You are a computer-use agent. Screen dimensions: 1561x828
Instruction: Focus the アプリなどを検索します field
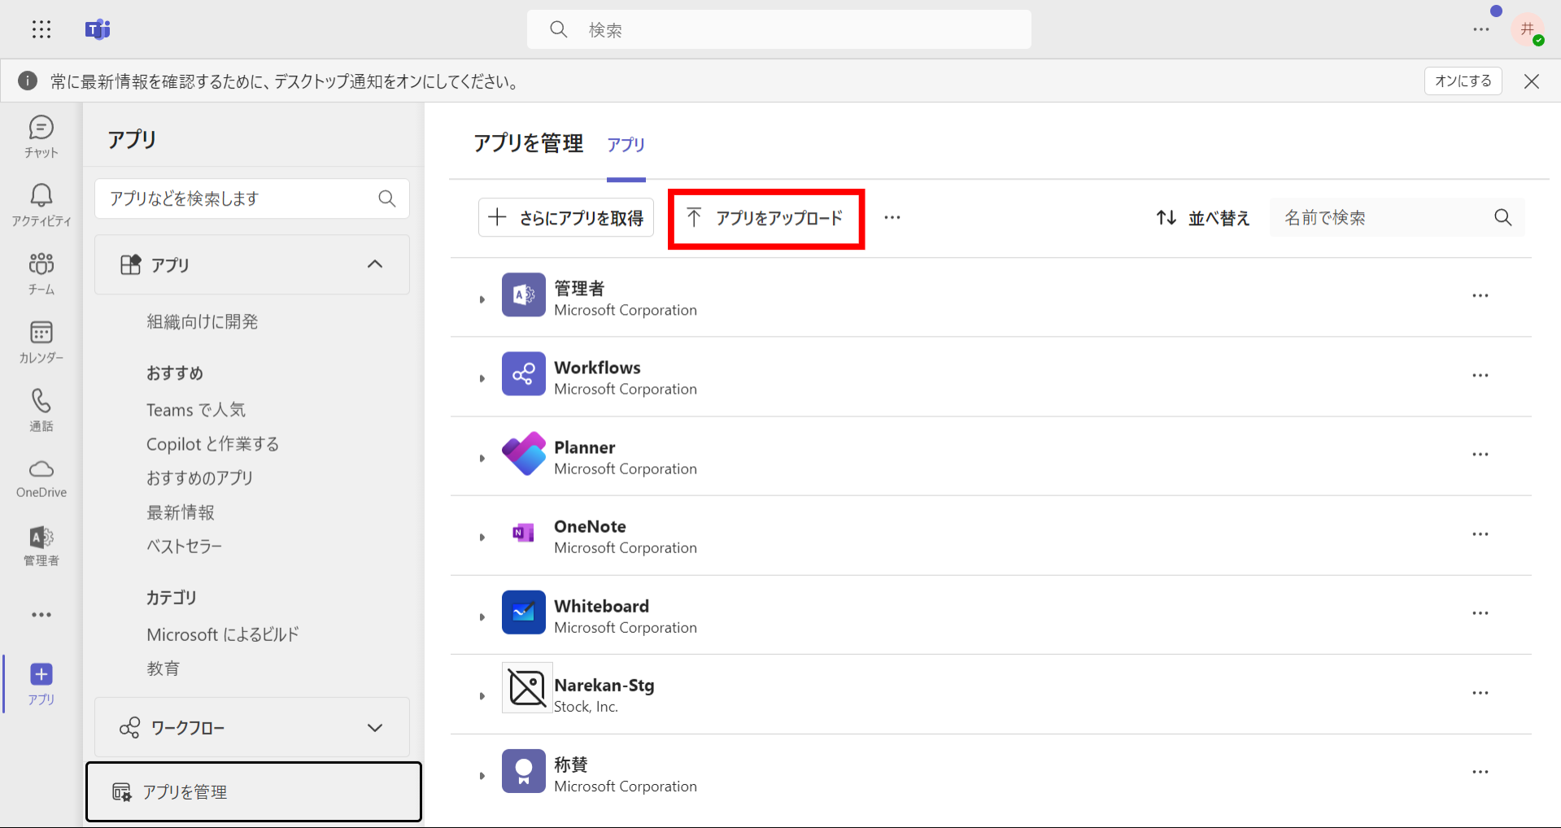coord(252,198)
